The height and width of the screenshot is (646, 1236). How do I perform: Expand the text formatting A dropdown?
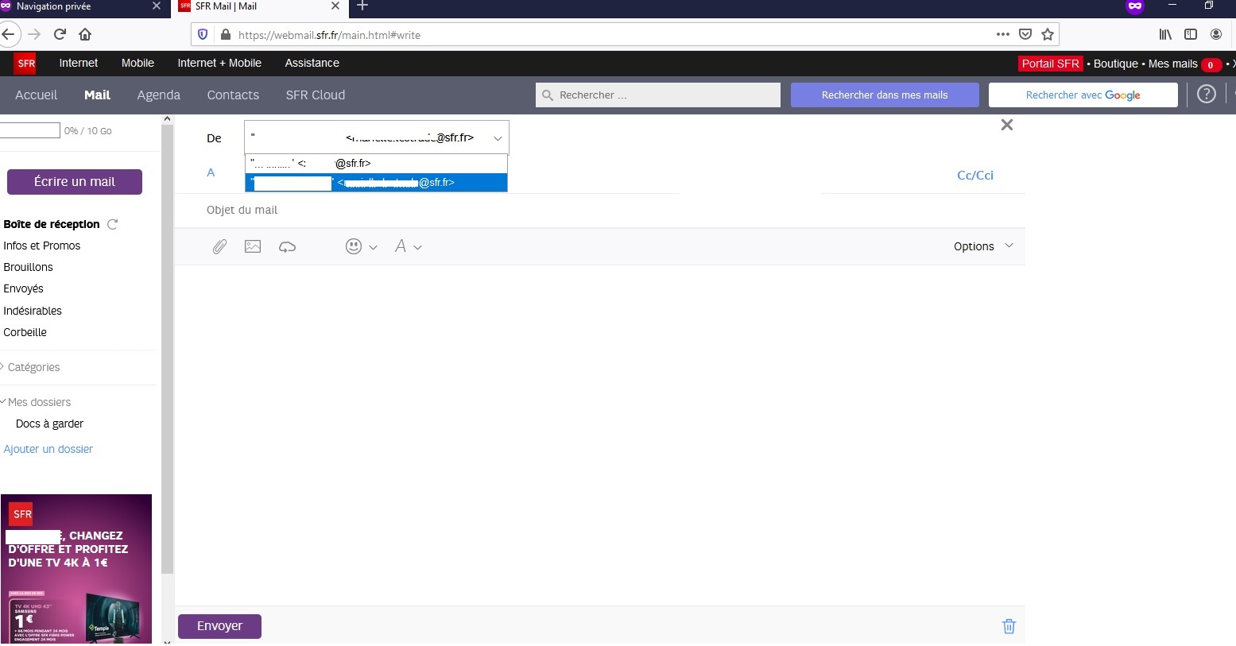pyautogui.click(x=407, y=247)
